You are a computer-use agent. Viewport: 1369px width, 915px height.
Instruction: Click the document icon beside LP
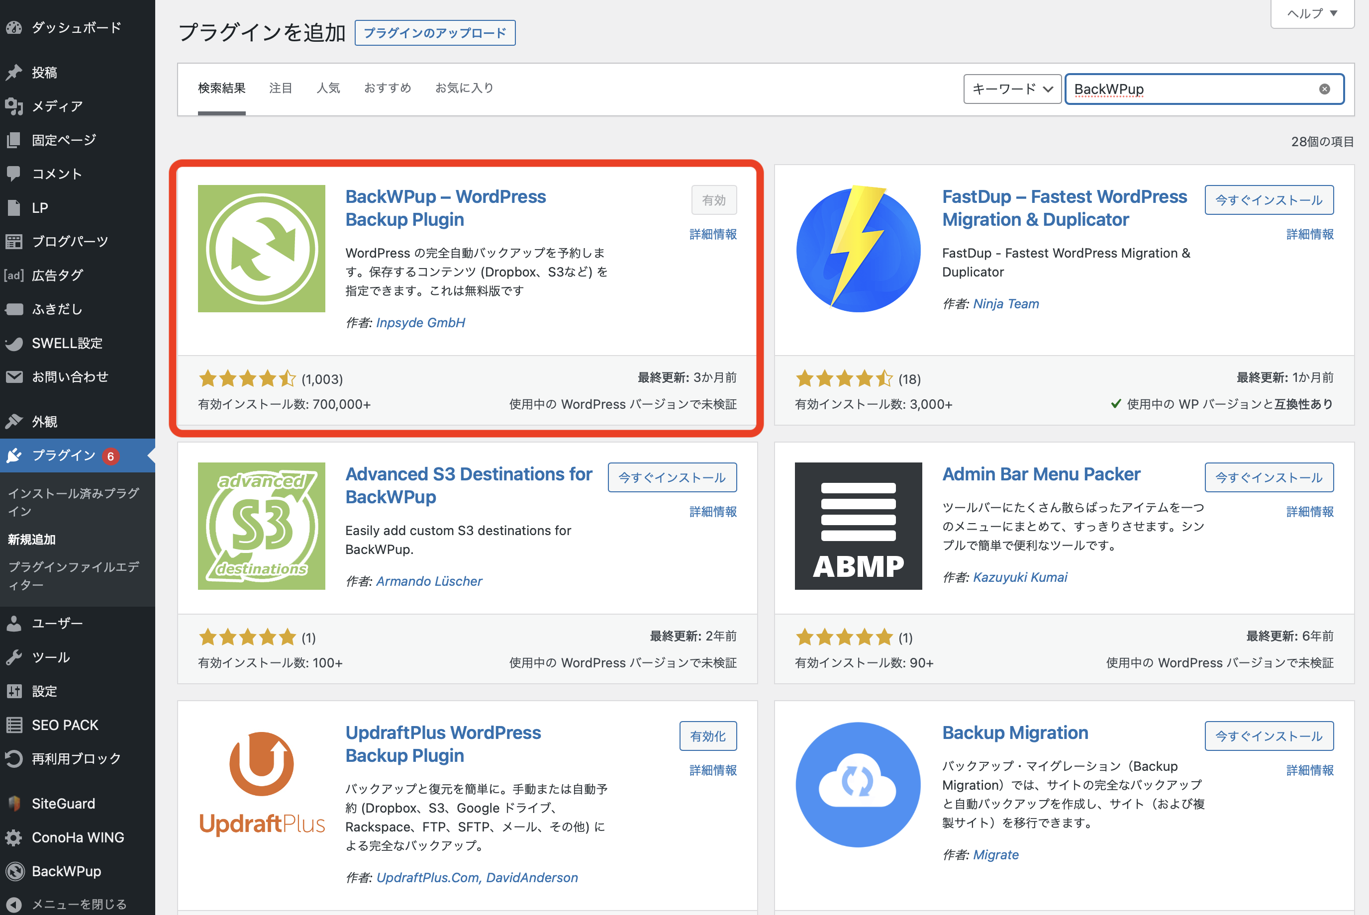click(14, 208)
